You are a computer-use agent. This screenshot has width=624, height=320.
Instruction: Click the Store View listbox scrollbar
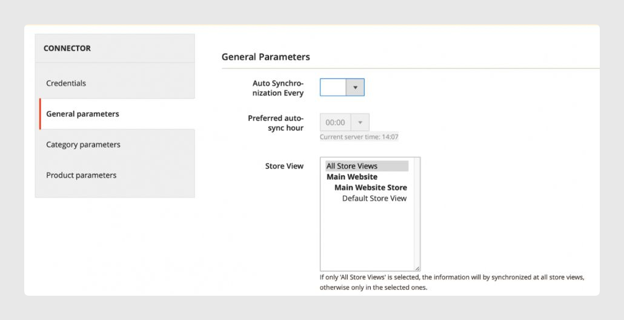tap(417, 212)
